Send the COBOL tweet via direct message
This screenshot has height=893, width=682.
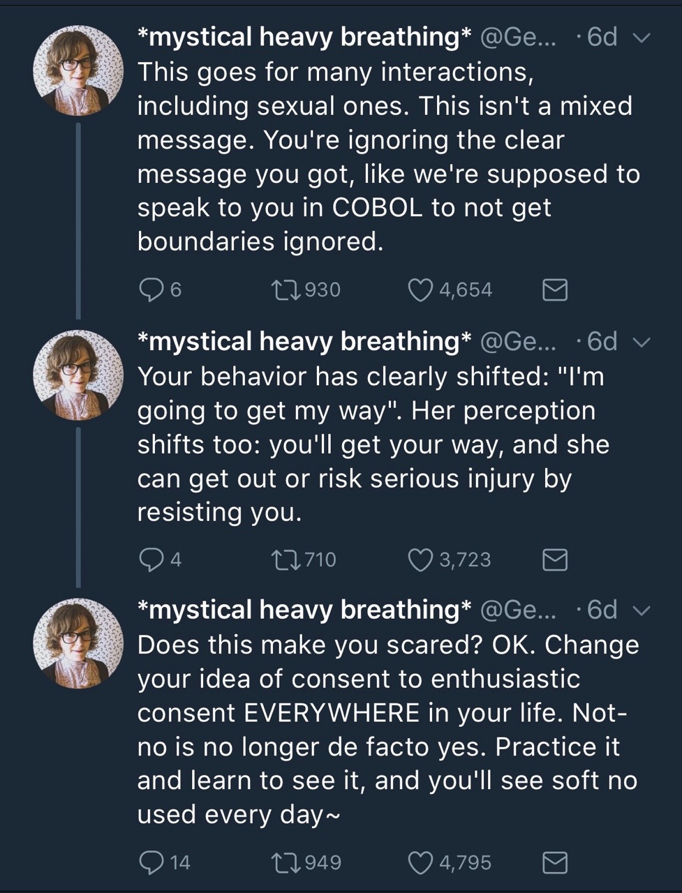[555, 290]
